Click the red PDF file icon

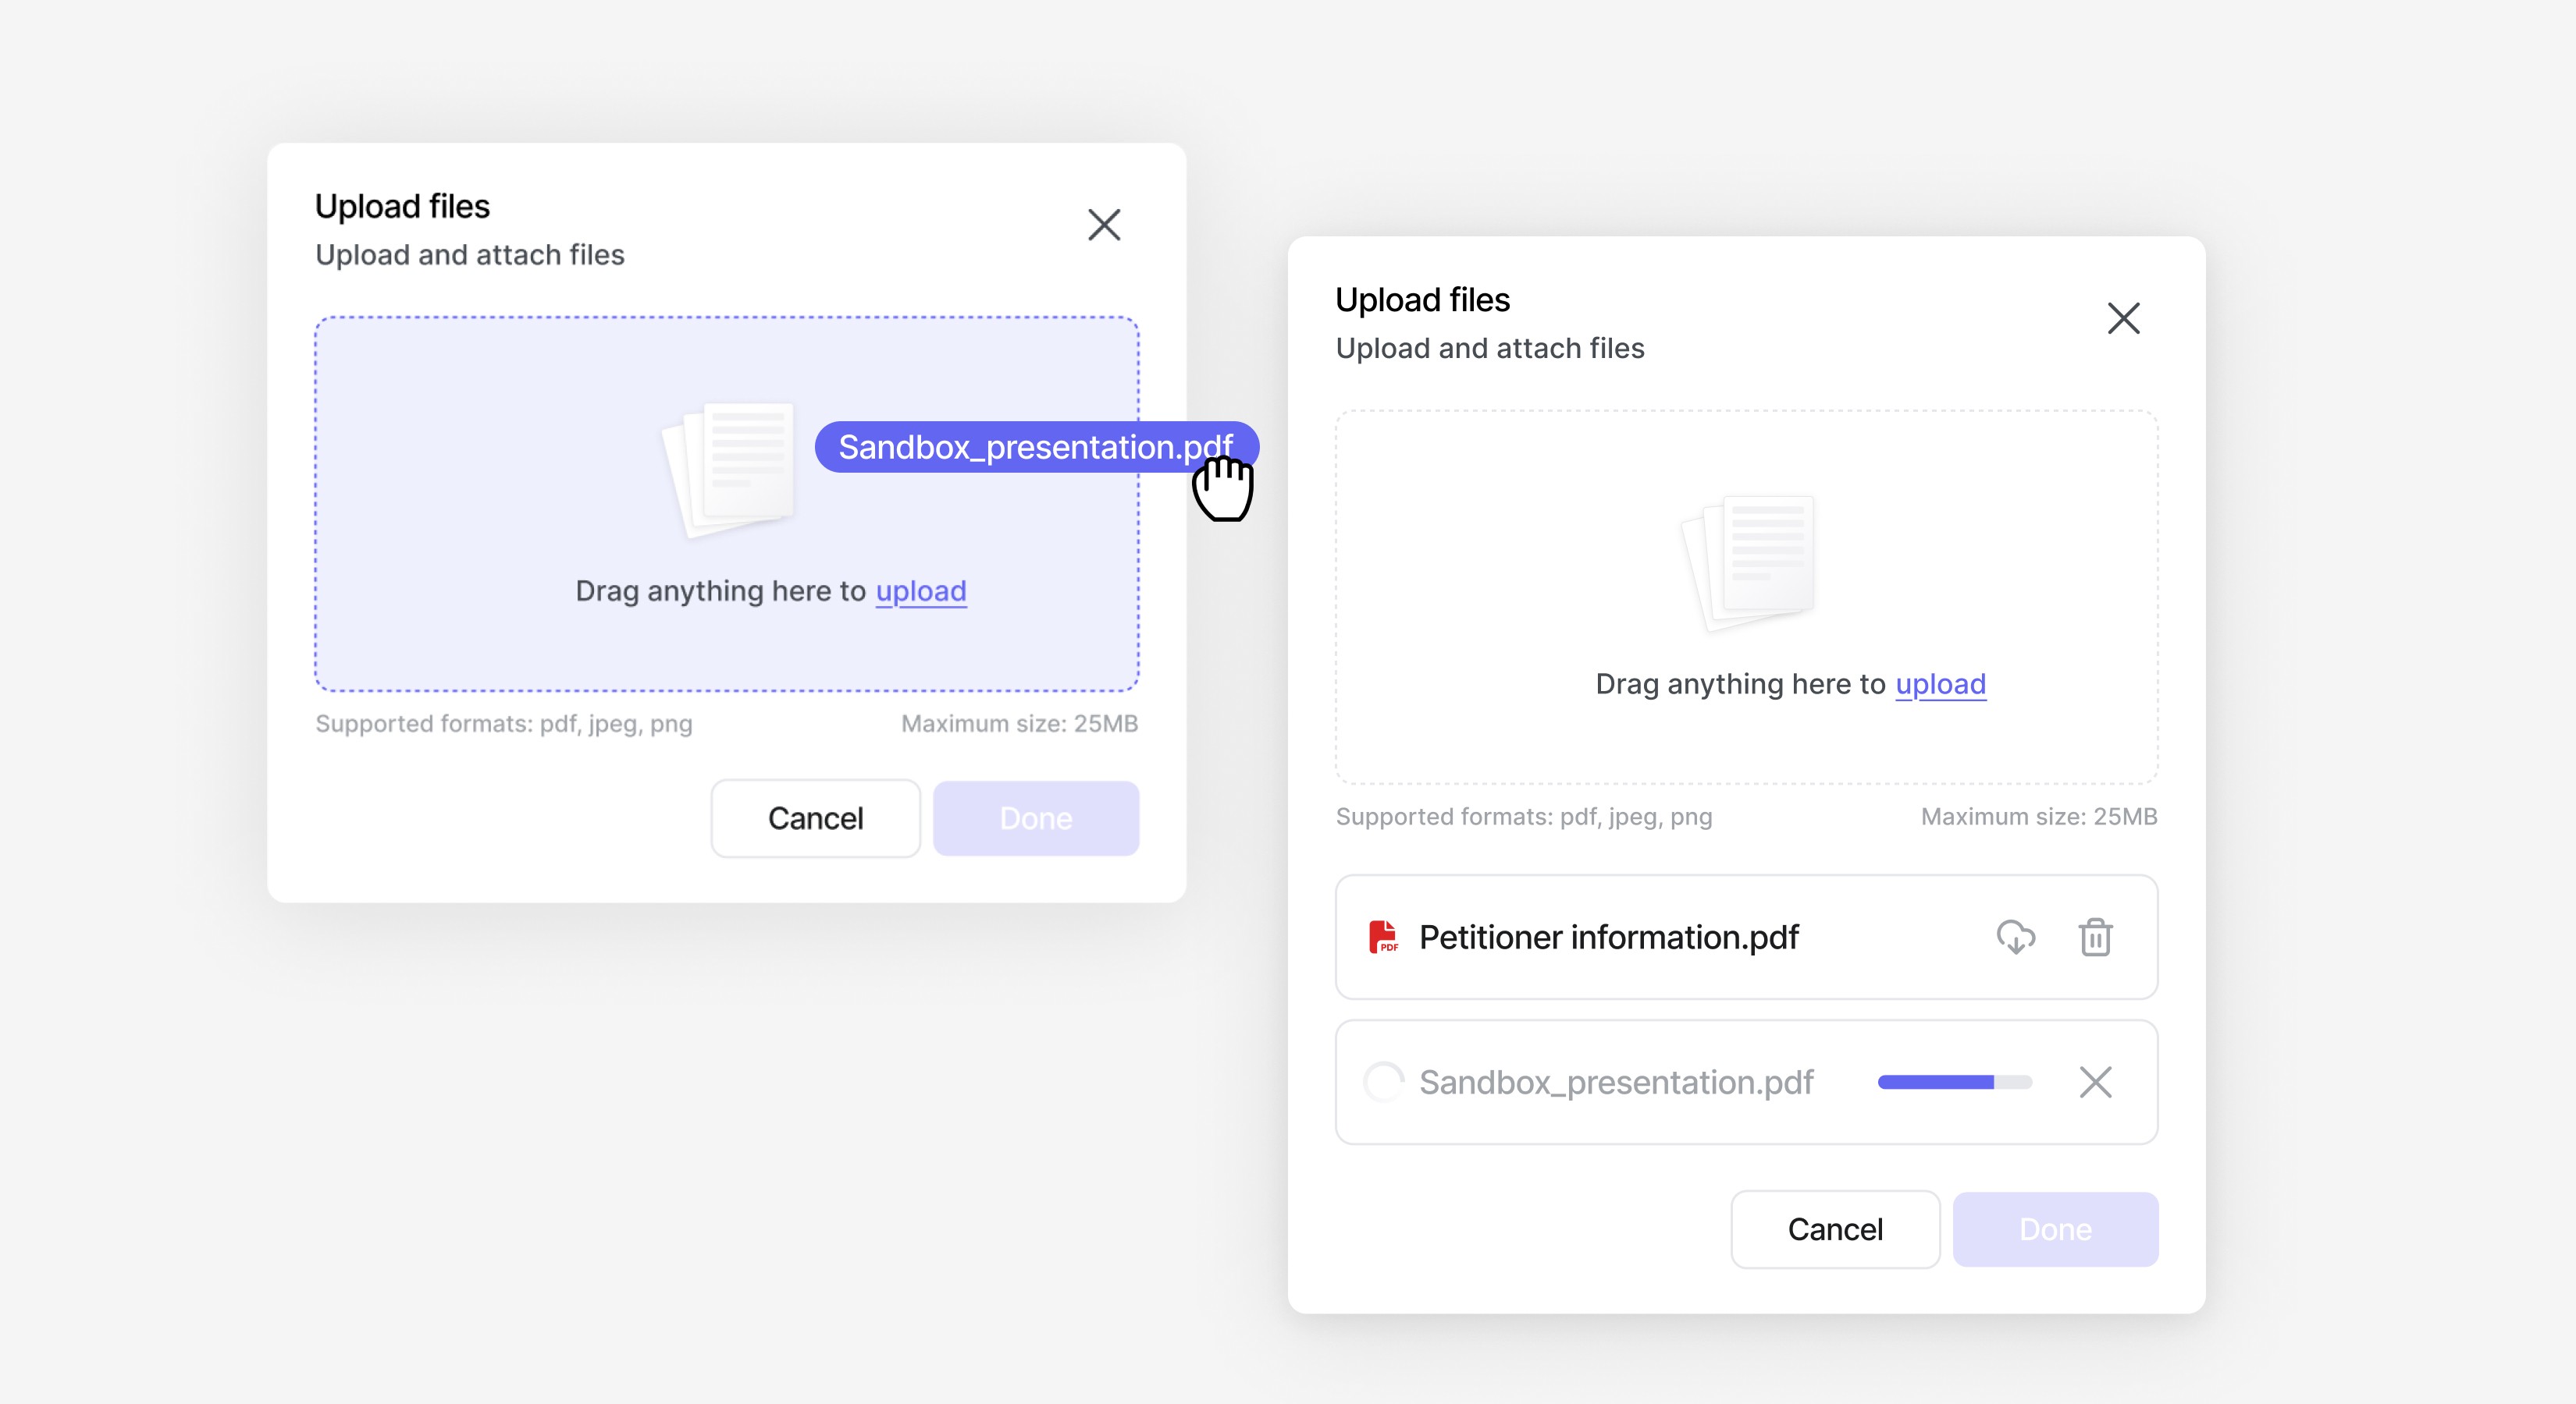click(x=1383, y=938)
